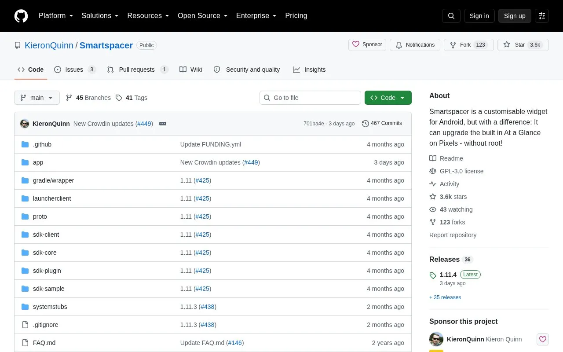Click the Star button
The height and width of the screenshot is (352, 563).
(x=523, y=45)
